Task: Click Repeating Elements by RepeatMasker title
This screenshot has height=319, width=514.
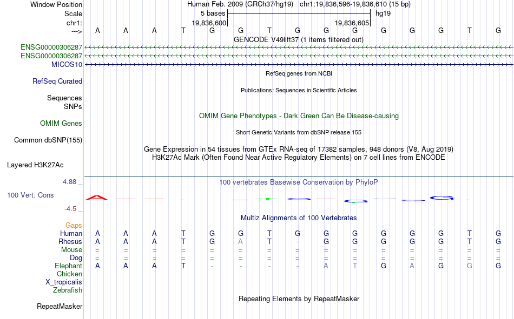Action: click(x=299, y=298)
